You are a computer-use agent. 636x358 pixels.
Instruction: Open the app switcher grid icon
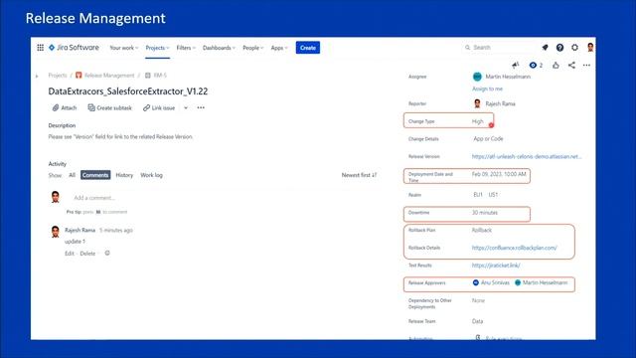pyautogui.click(x=40, y=48)
